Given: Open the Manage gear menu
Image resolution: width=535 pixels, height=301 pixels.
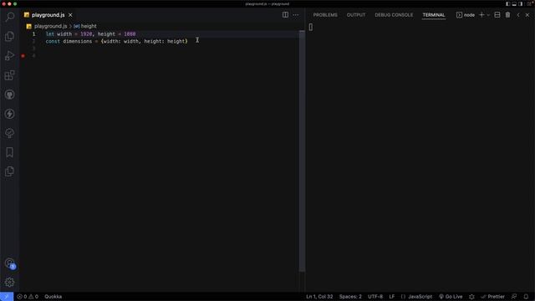Looking at the screenshot, I should coord(9,283).
